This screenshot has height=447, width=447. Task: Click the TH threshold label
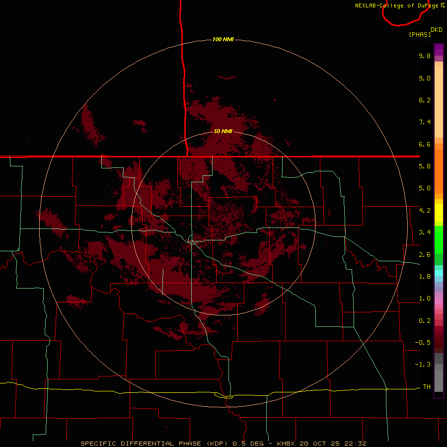coord(427,387)
